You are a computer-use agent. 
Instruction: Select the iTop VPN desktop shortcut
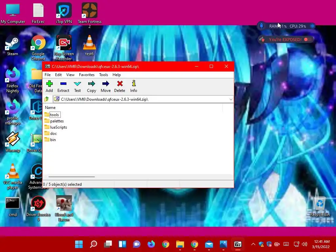pos(64,13)
